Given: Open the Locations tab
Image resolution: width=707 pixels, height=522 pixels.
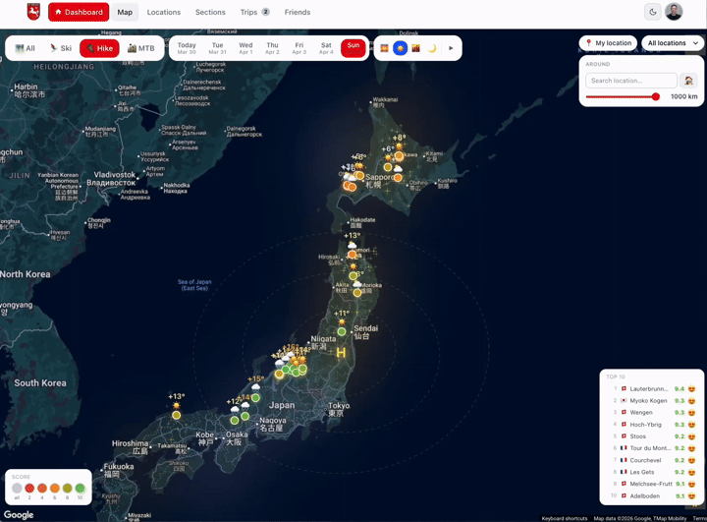Looking at the screenshot, I should 164,13.
